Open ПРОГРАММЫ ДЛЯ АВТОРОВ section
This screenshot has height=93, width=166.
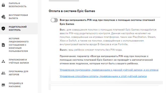point(19,73)
